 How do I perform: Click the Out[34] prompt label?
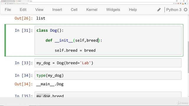click(x=24, y=84)
